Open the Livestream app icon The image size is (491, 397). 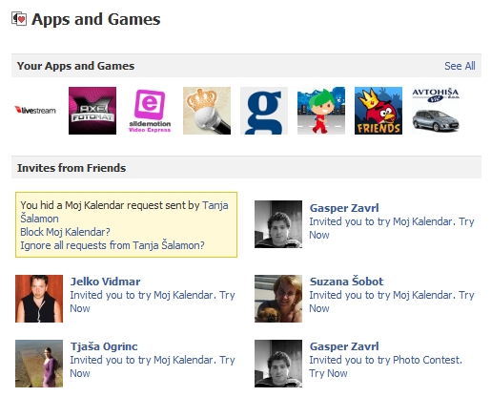pos(35,111)
